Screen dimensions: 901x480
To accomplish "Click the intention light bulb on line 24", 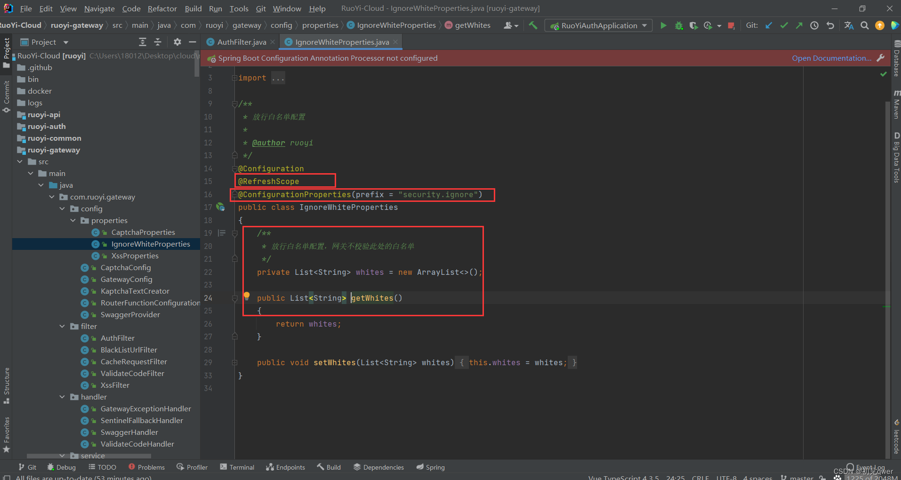I will coord(246,296).
